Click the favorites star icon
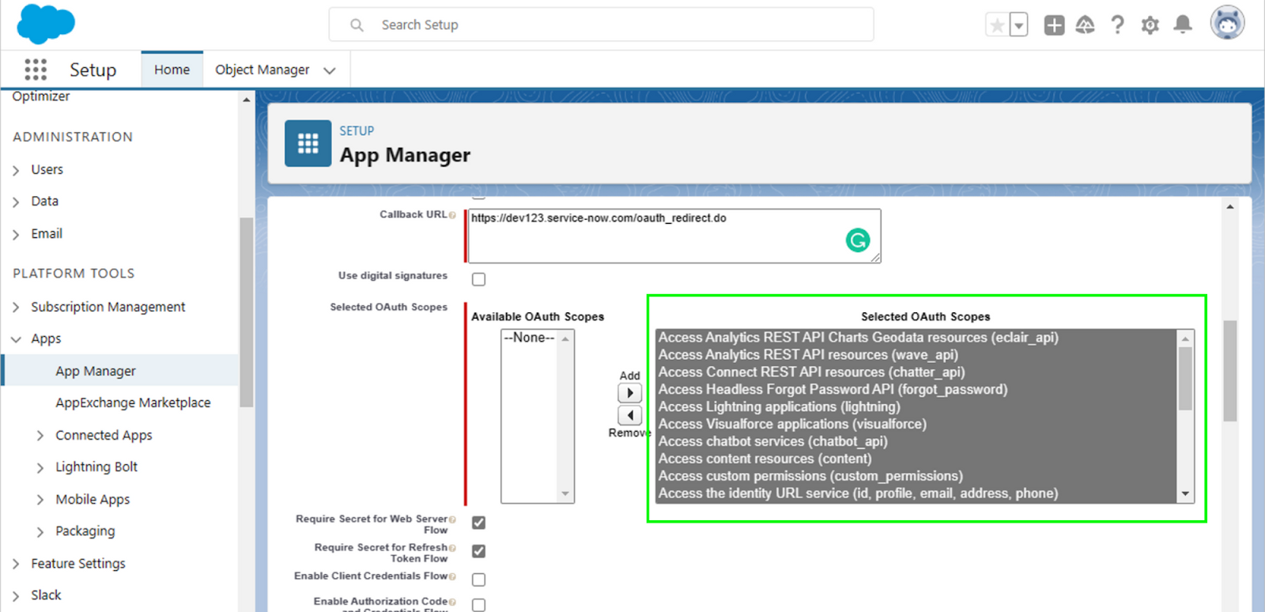Screen dimensions: 1265x612 [997, 25]
